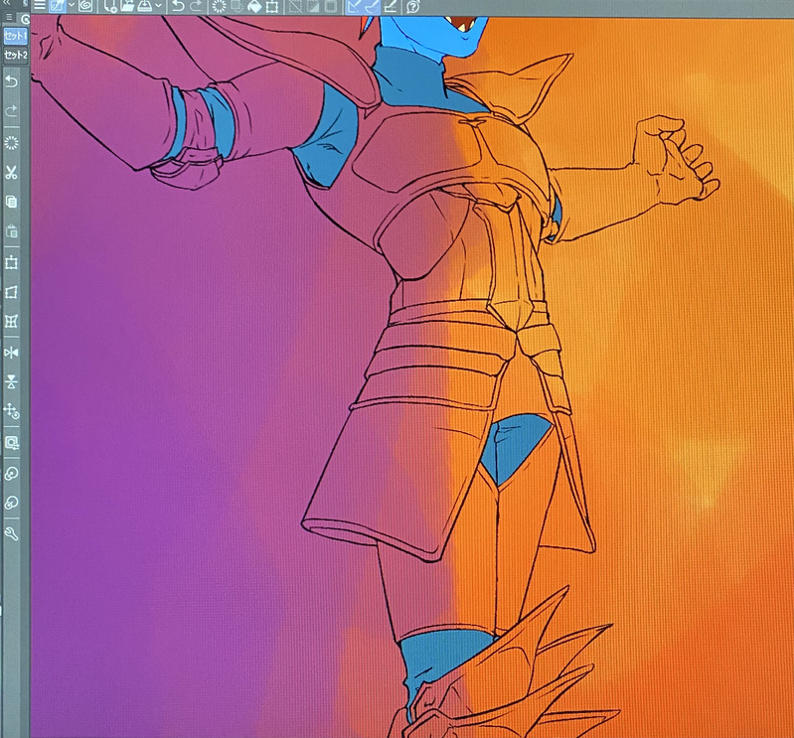Click the Clear (dotted circle) icon in top bar

click(219, 7)
